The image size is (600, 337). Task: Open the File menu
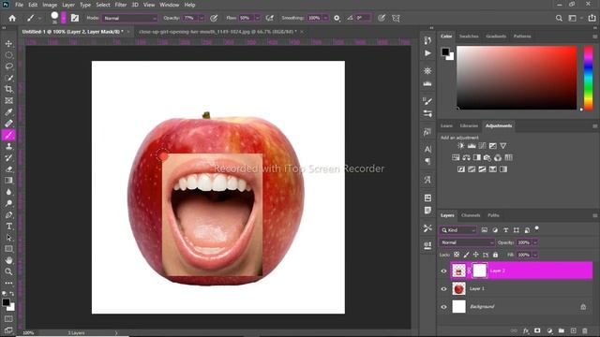pyautogui.click(x=19, y=5)
